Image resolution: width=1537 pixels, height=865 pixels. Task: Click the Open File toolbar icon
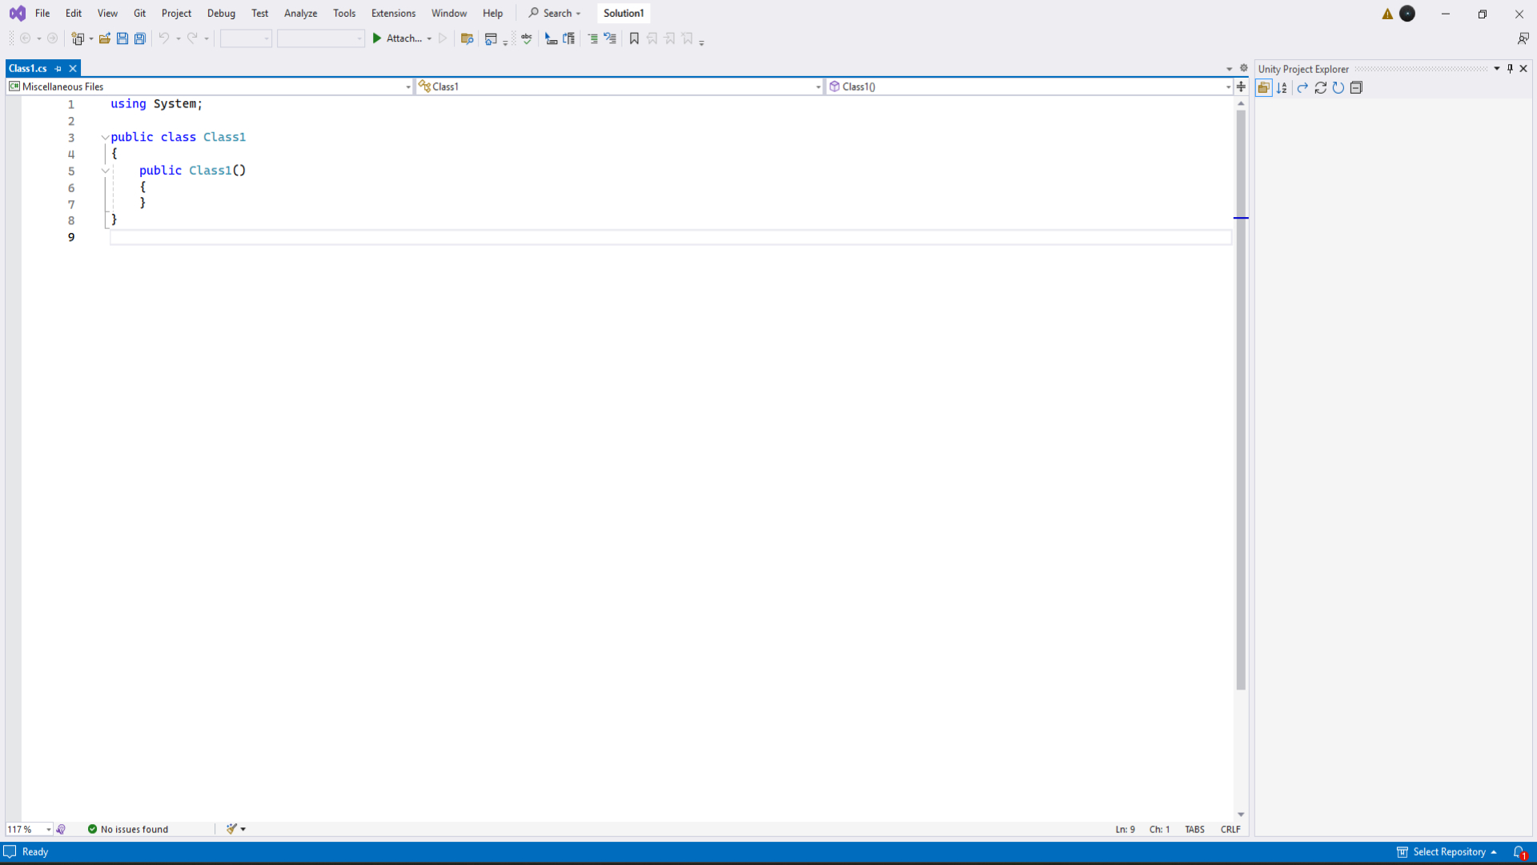click(105, 38)
